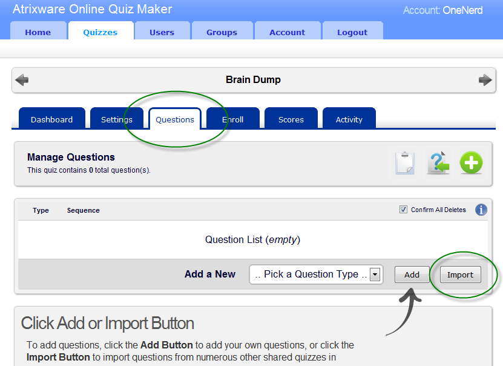The height and width of the screenshot is (366, 503).
Task: Click the Logout tab
Action: click(x=352, y=31)
